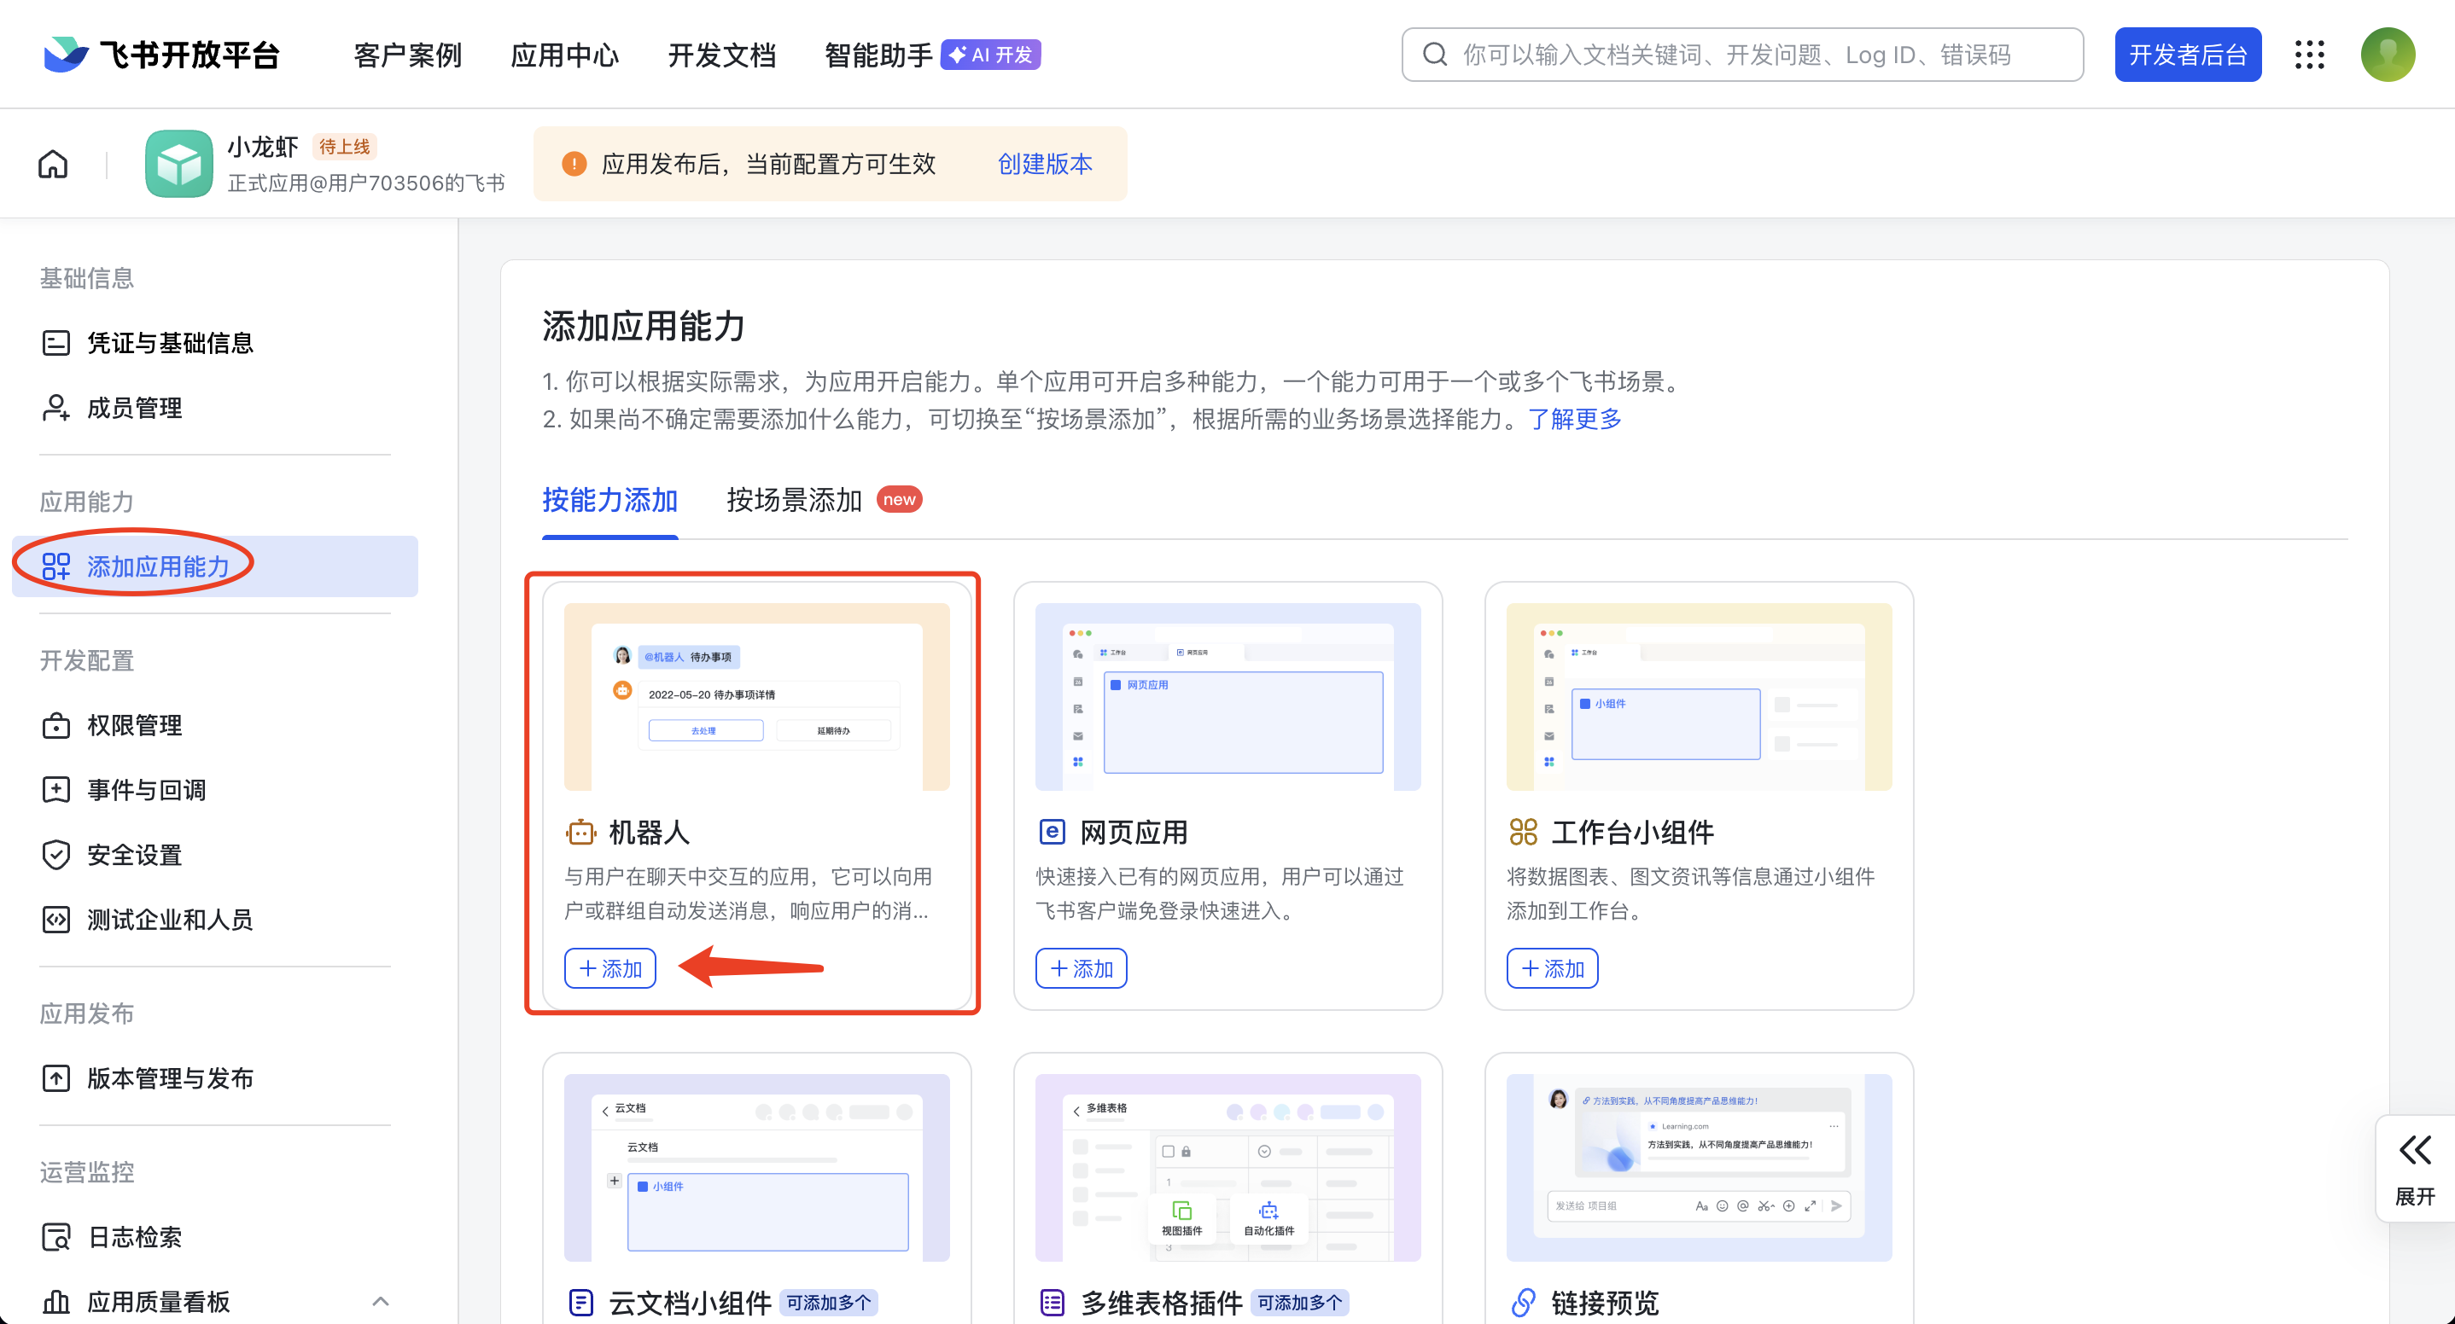2455x1324 pixels.
Task: Click the 小龙虾 app cube icon
Action: pyautogui.click(x=178, y=164)
